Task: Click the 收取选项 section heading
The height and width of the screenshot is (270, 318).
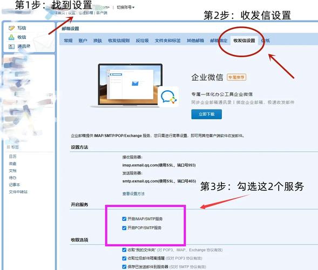Action: (x=79, y=240)
